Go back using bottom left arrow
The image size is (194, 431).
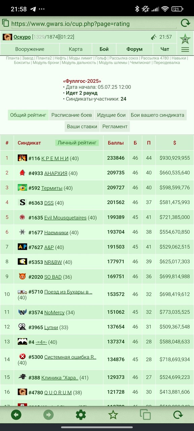tap(16, 415)
